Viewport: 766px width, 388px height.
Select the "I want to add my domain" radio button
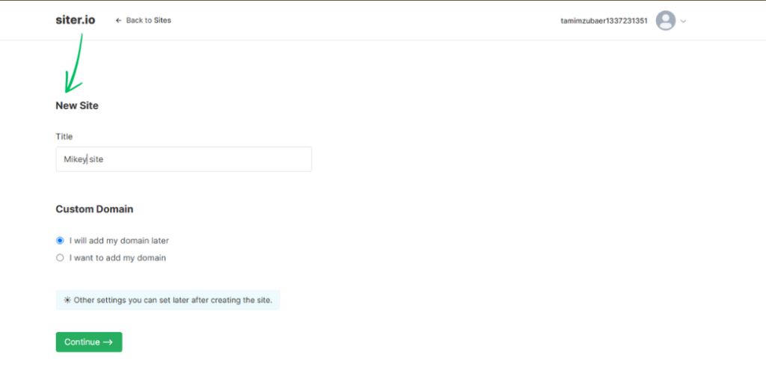60,258
